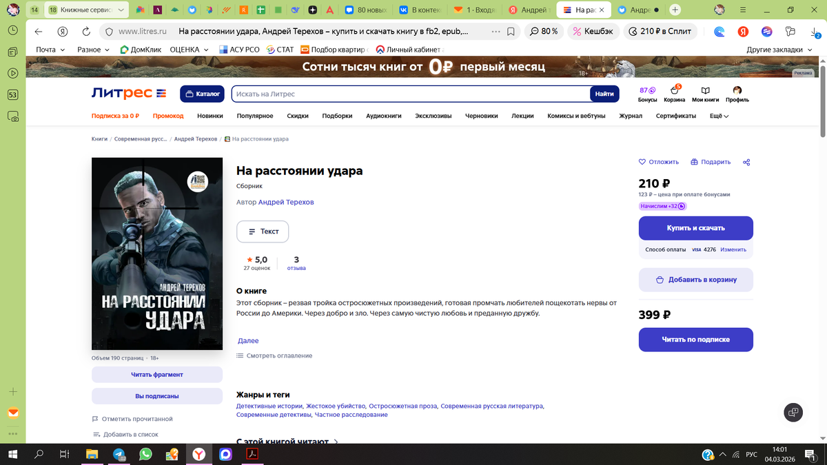This screenshot has height=465, width=827.
Task: Open the Популярное section
Action: tap(255, 116)
